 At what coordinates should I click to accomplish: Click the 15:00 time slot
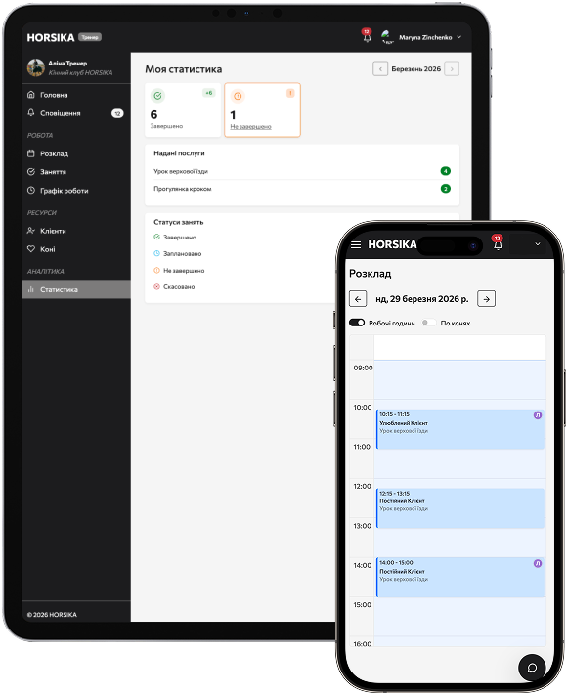459,617
